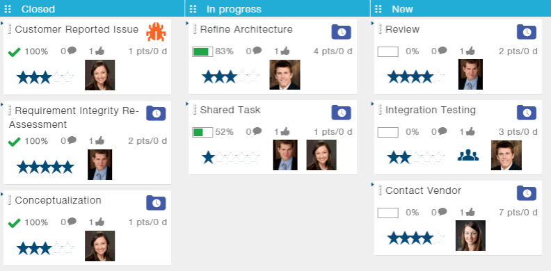Click the assignee photo on Contact Vendor card
This screenshot has height=271, width=551.
tap(470, 236)
